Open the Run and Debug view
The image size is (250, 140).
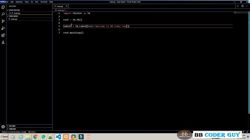[x=3, y=28]
